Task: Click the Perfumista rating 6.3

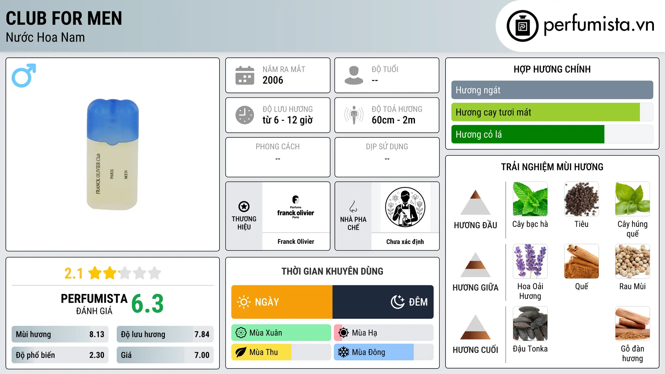Action: pos(147,304)
